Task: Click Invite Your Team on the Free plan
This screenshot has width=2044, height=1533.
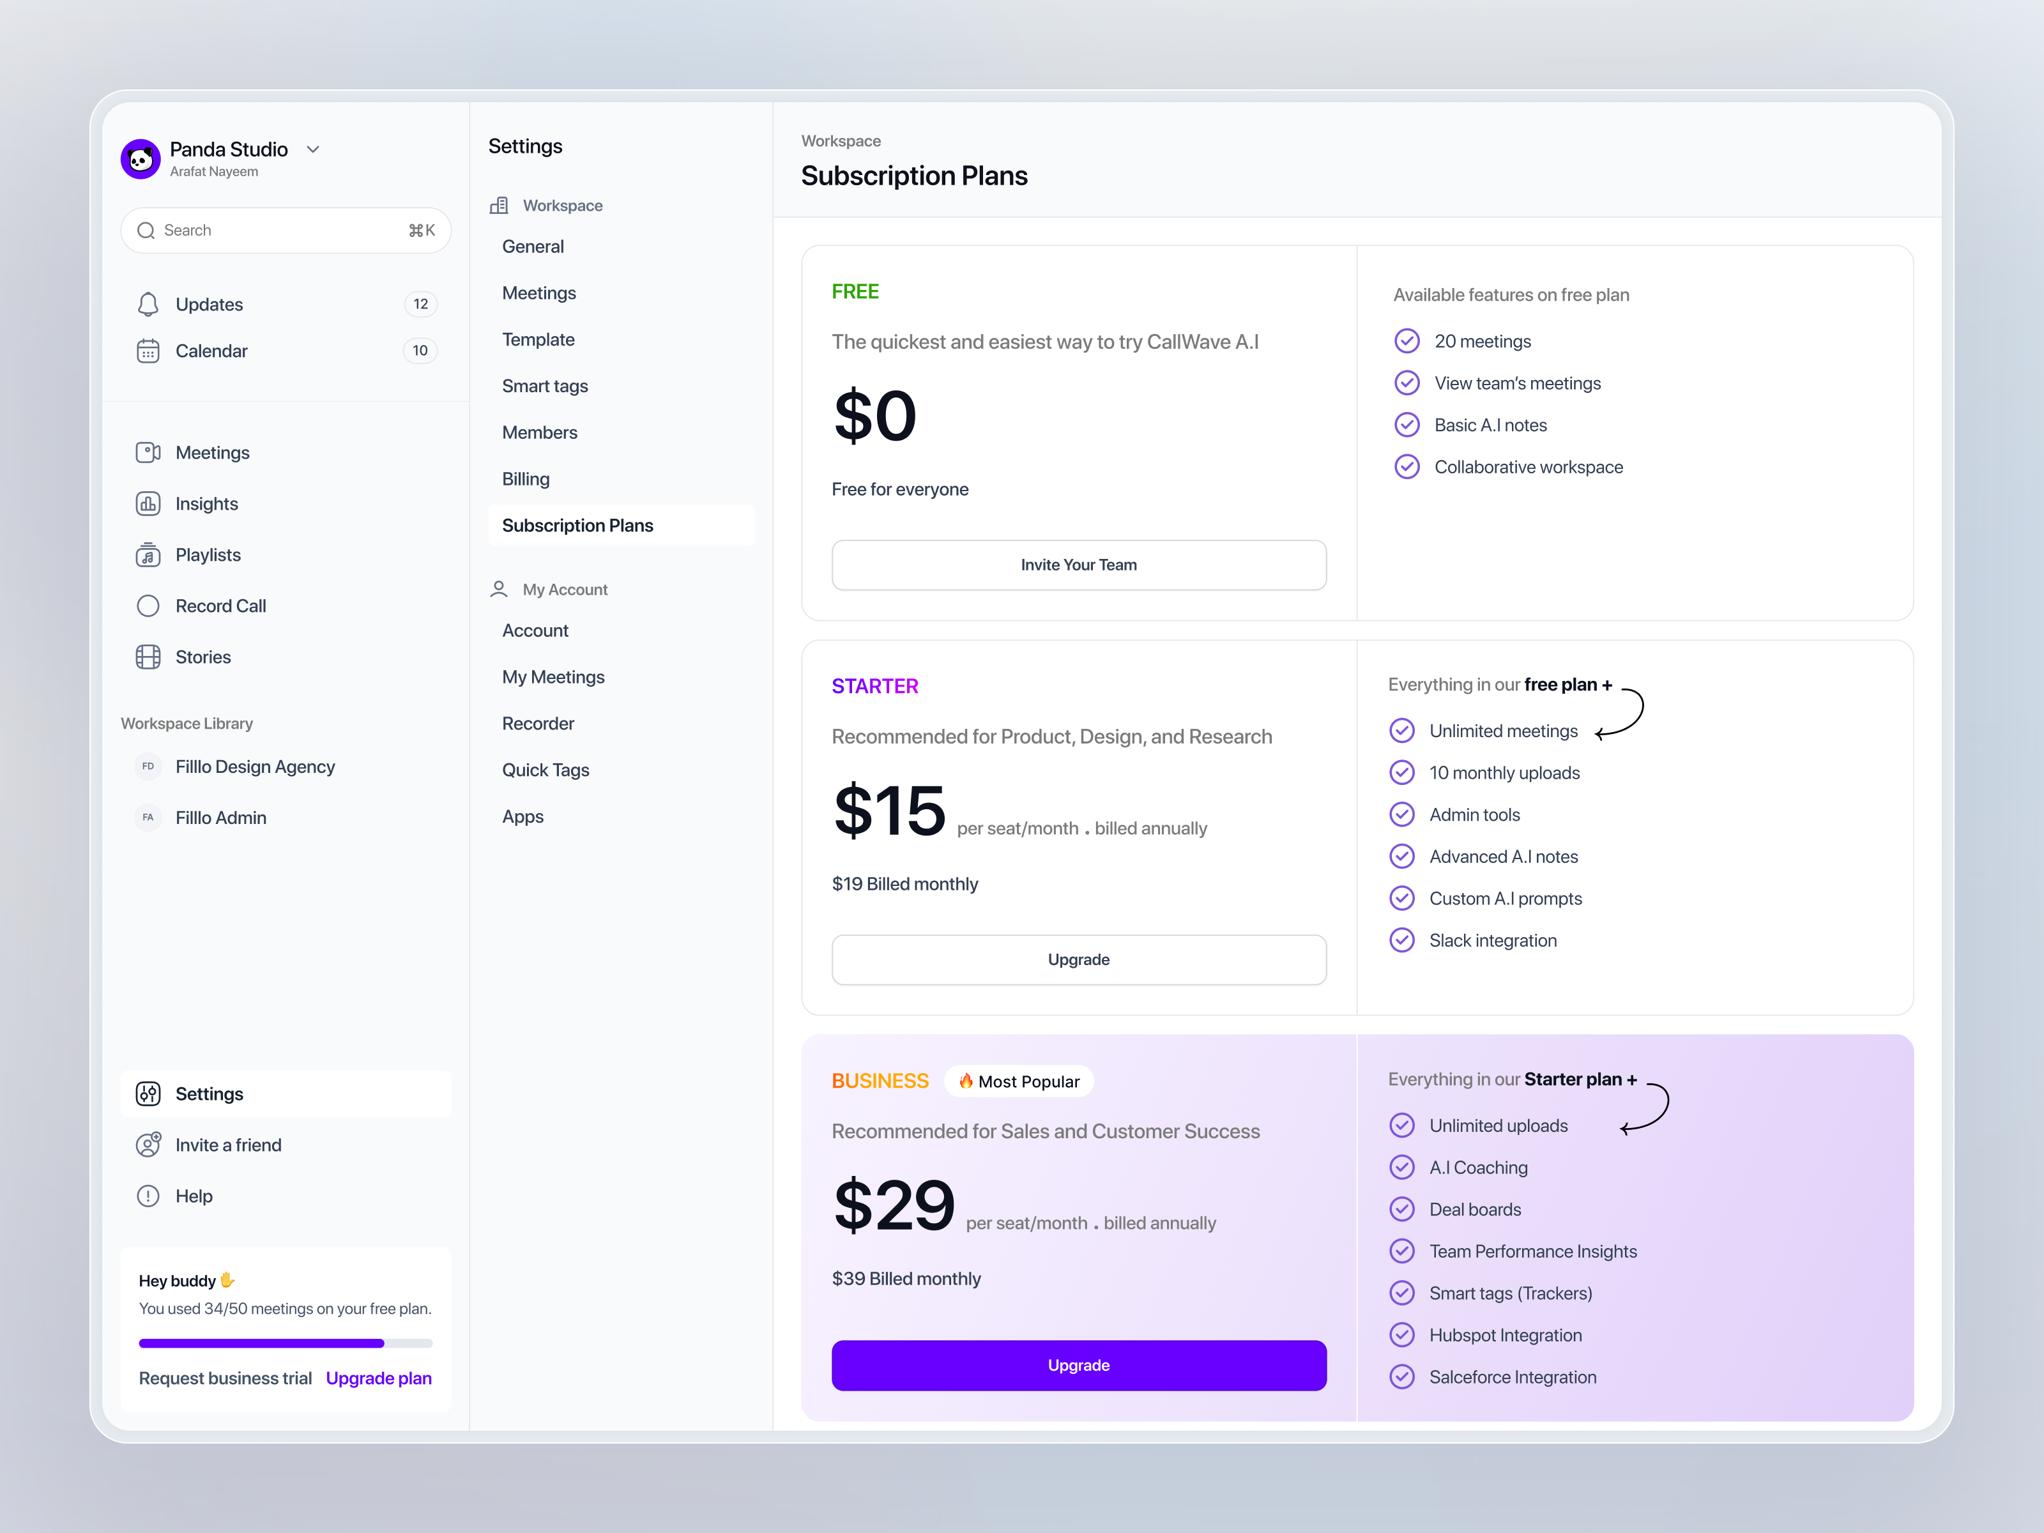Action: coord(1078,565)
